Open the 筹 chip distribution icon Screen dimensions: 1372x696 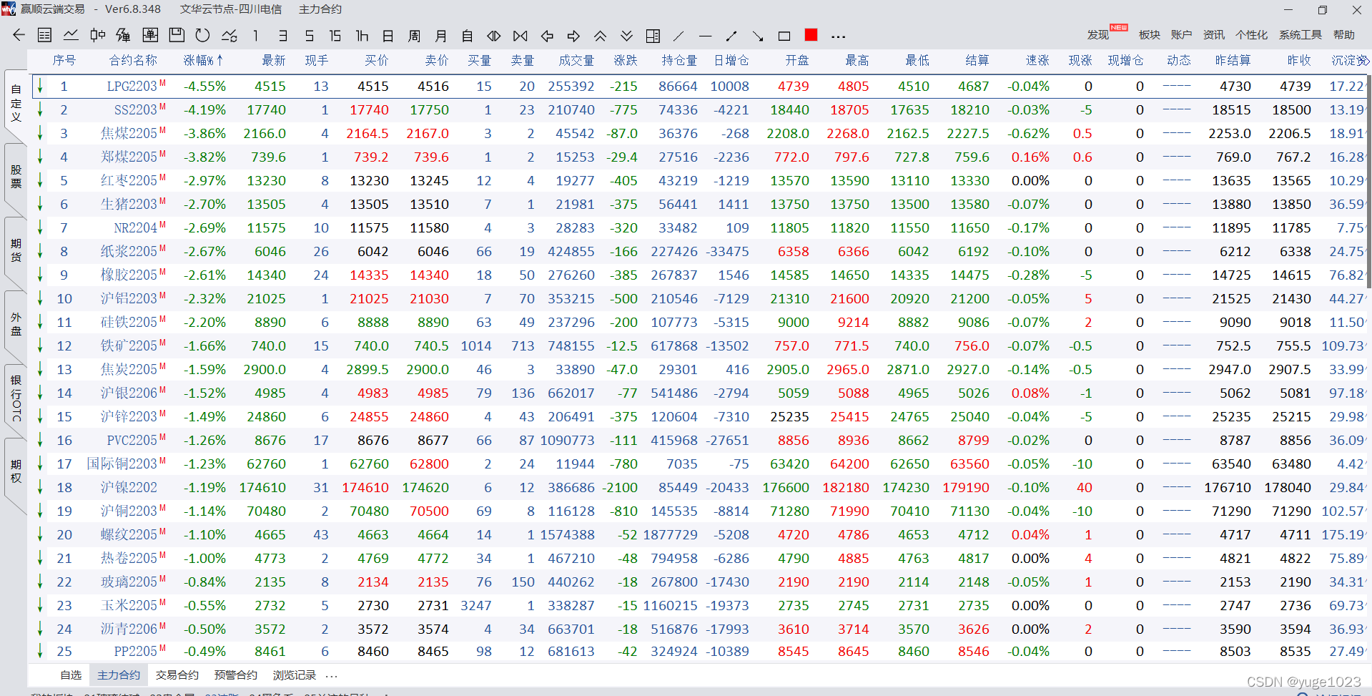point(124,35)
